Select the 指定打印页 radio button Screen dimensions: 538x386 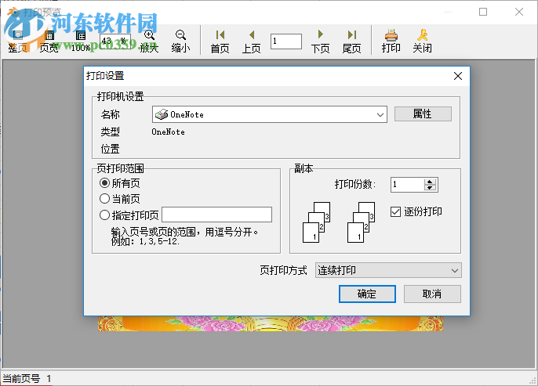click(104, 215)
